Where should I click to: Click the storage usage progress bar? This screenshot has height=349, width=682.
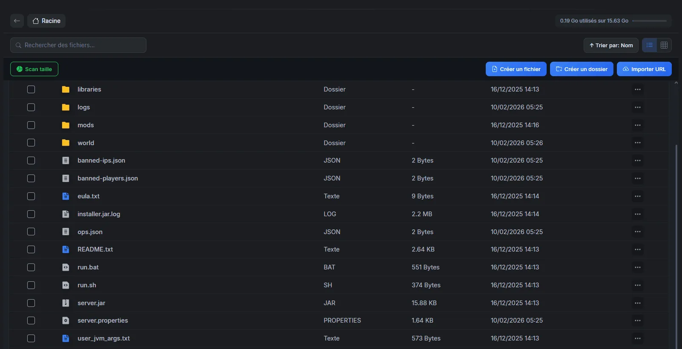pos(649,21)
